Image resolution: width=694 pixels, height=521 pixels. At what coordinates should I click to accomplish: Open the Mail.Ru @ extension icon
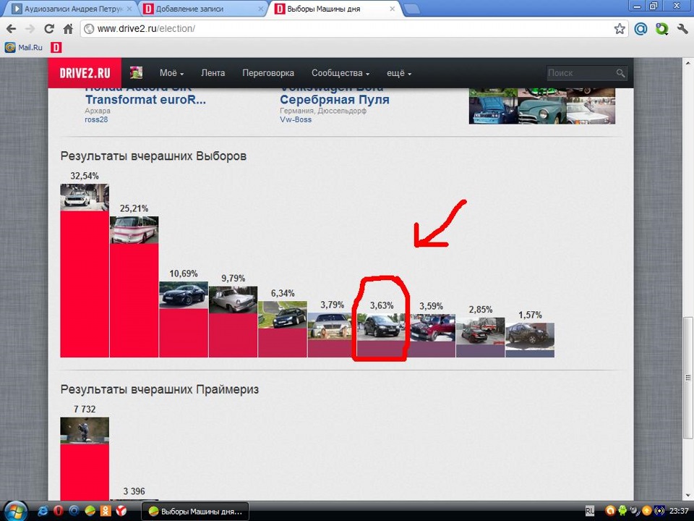click(641, 29)
